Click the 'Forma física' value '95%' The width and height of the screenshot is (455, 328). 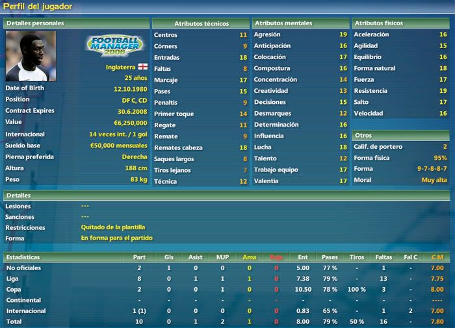click(x=440, y=158)
